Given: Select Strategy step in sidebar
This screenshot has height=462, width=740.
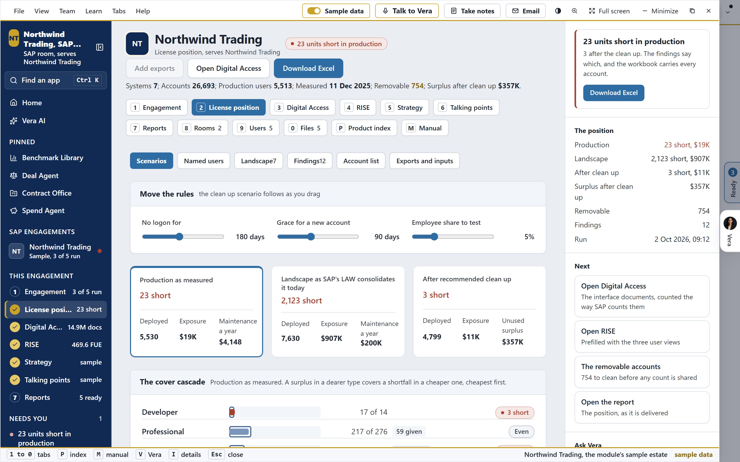Looking at the screenshot, I should (x=56, y=362).
